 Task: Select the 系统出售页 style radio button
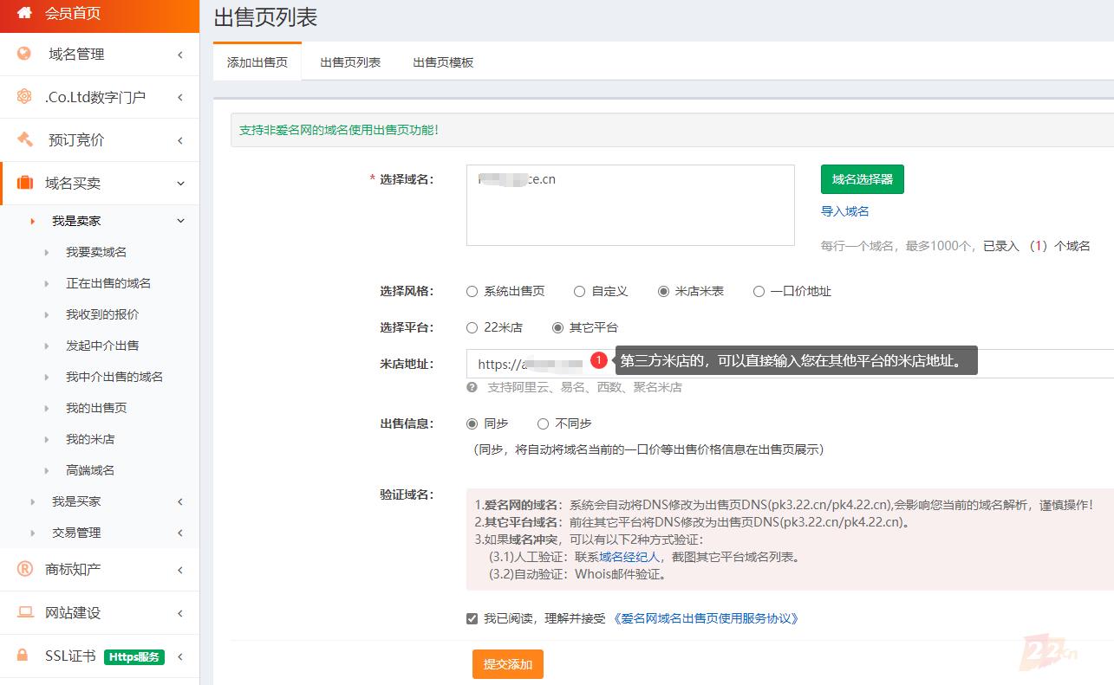coord(472,292)
